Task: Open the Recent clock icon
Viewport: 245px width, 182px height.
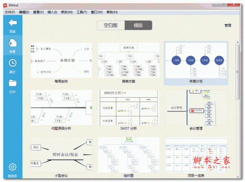Action: pos(13,63)
